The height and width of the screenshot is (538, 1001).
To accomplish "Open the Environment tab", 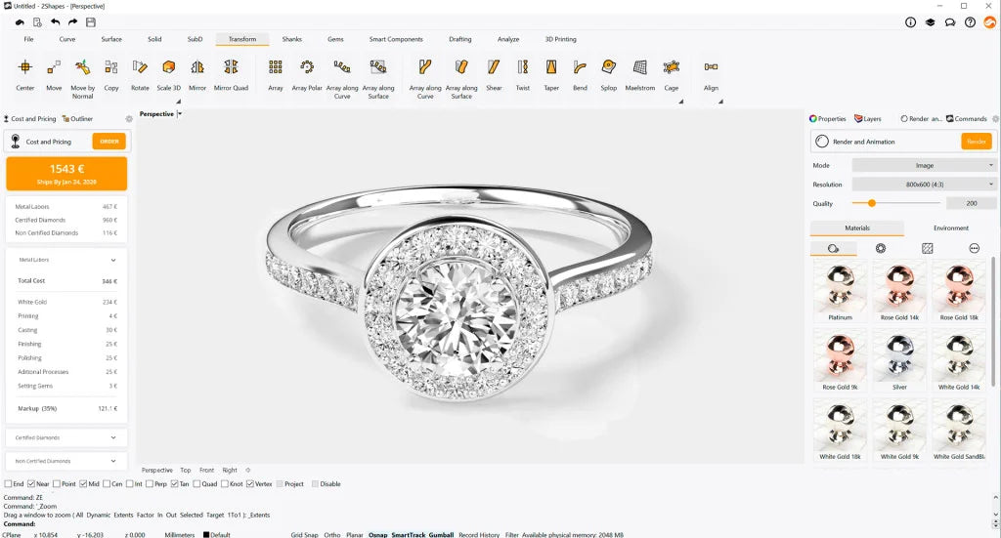I will [950, 228].
